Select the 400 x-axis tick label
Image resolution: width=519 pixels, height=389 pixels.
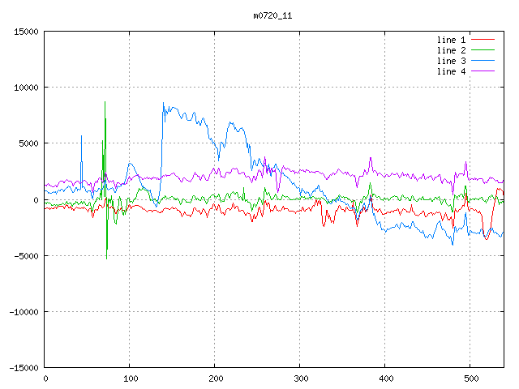click(x=385, y=378)
